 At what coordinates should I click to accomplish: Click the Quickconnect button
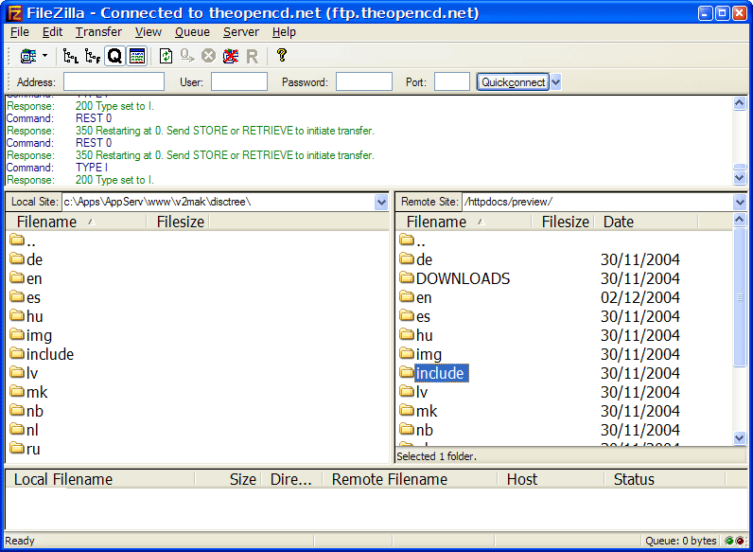pos(513,81)
